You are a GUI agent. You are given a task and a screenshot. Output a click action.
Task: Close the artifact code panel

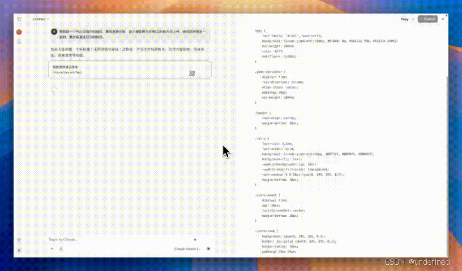[443, 19]
